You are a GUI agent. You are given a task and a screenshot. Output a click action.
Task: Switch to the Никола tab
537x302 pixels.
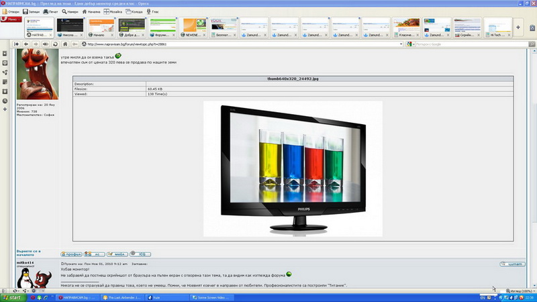tap(70, 28)
